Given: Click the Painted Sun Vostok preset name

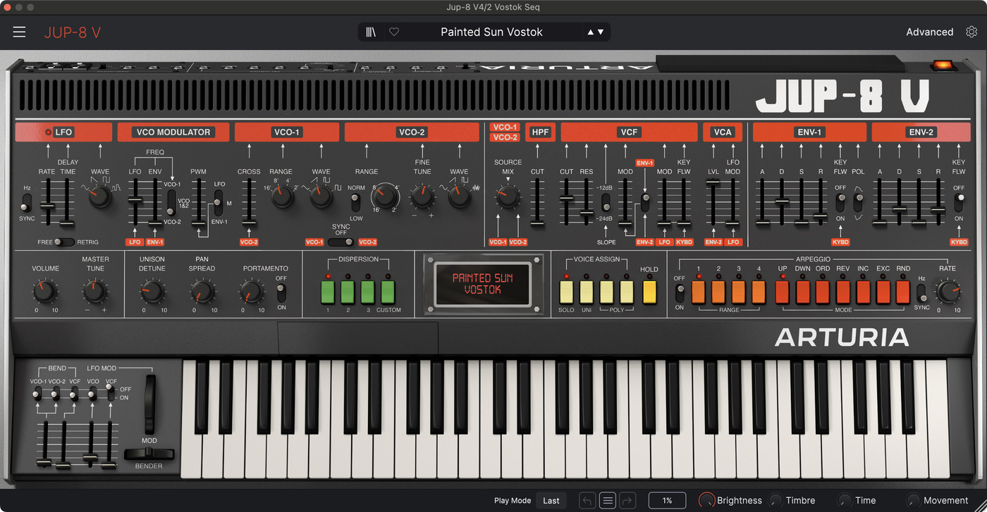Looking at the screenshot, I should [491, 32].
